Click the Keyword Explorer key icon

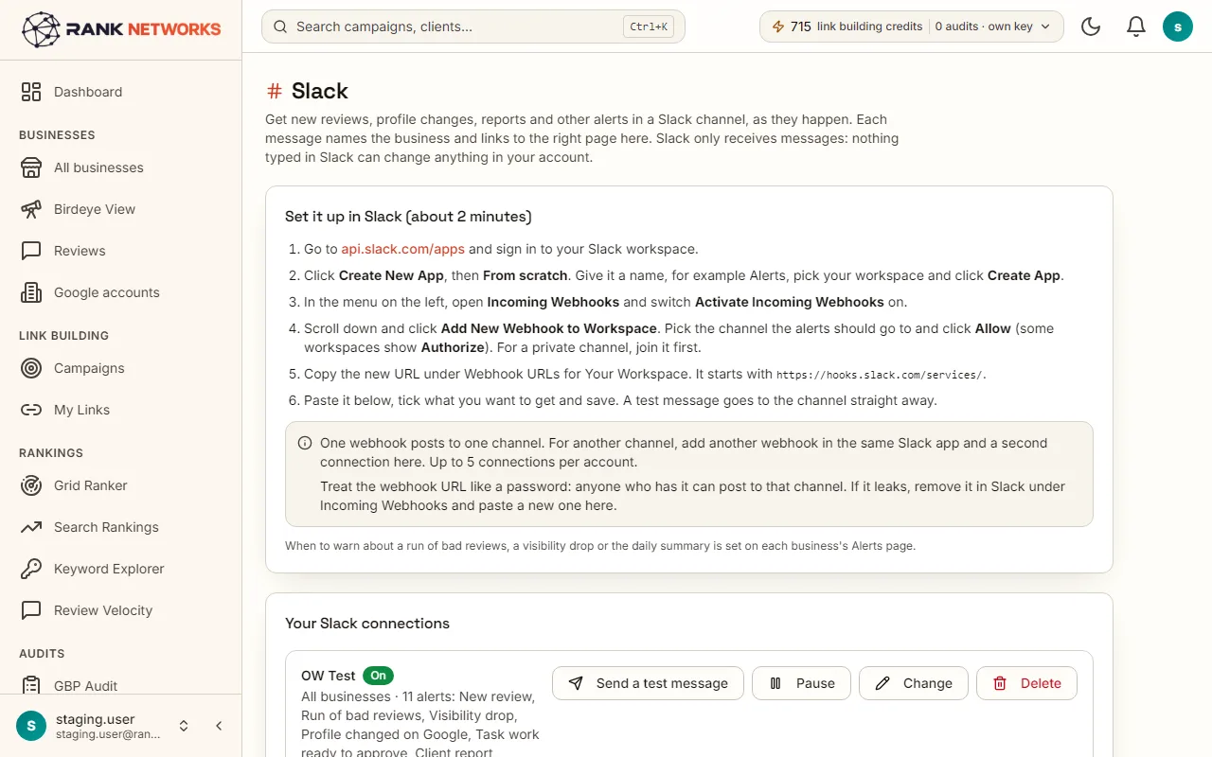(31, 569)
